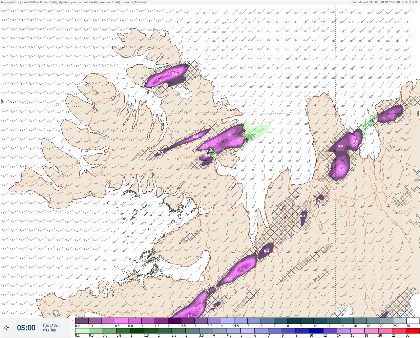Pick the upper-scale swatch between 3 and 3.5
The height and width of the screenshot is (338, 420).
click(x=201, y=321)
